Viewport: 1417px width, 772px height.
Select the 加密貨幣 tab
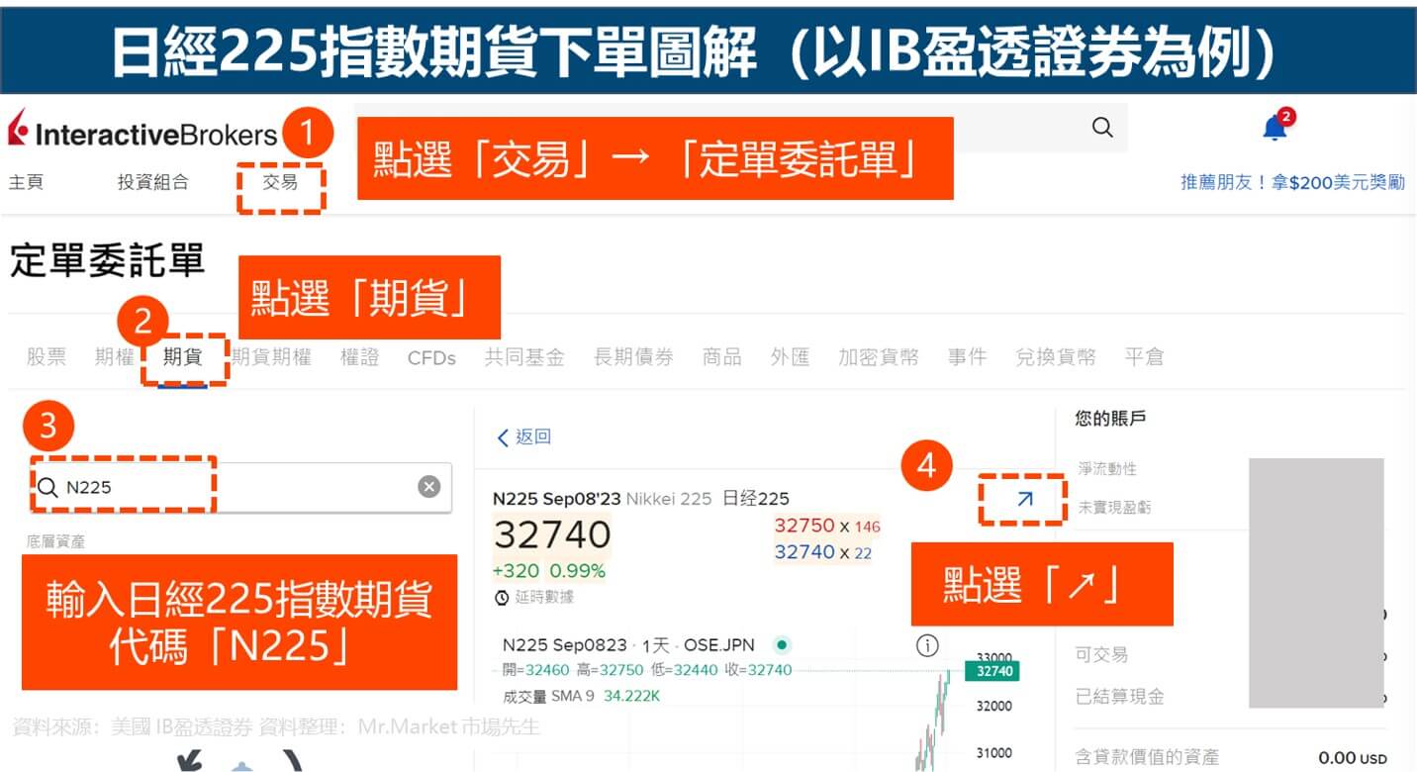[878, 357]
